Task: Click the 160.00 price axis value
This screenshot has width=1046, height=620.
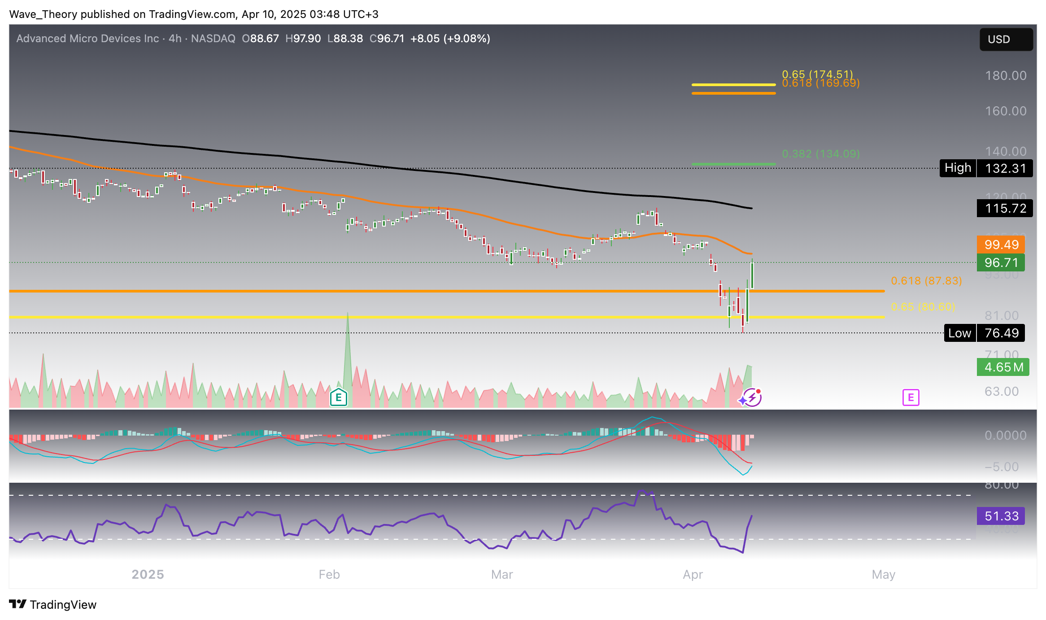Action: 1006,111
